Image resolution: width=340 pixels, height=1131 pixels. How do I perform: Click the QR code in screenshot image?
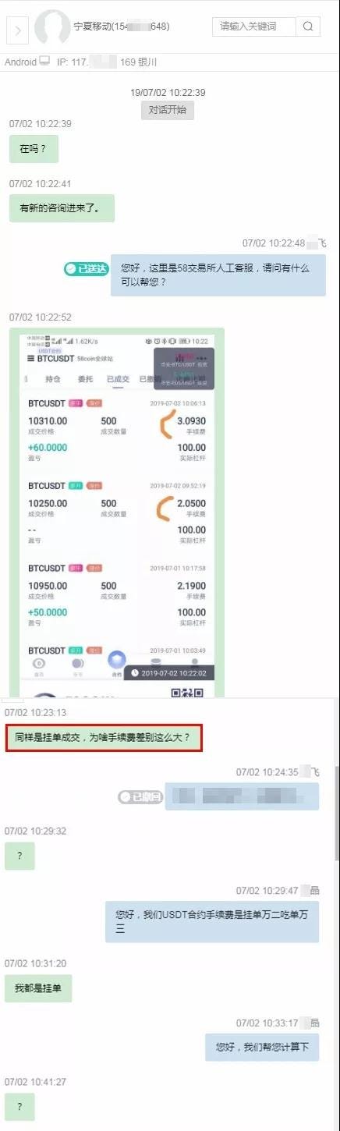point(187,692)
